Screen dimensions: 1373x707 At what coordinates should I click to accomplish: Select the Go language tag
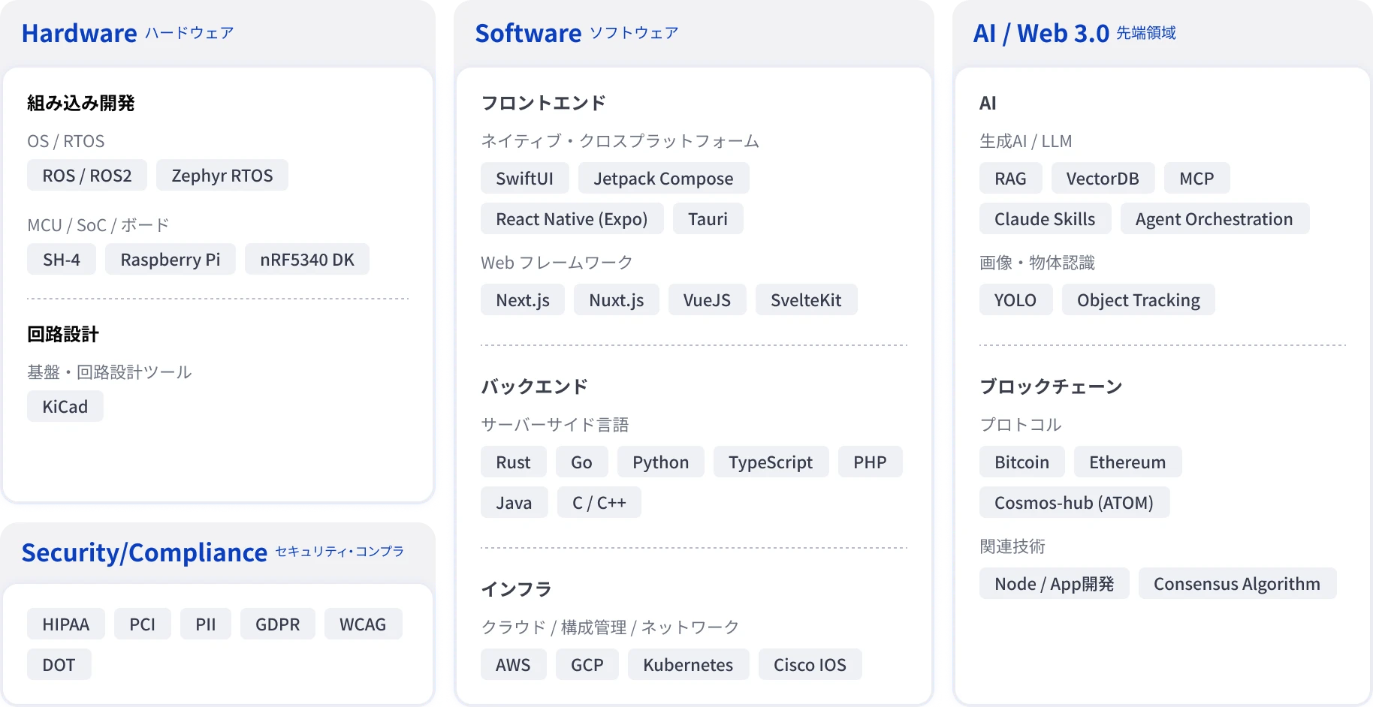582,462
